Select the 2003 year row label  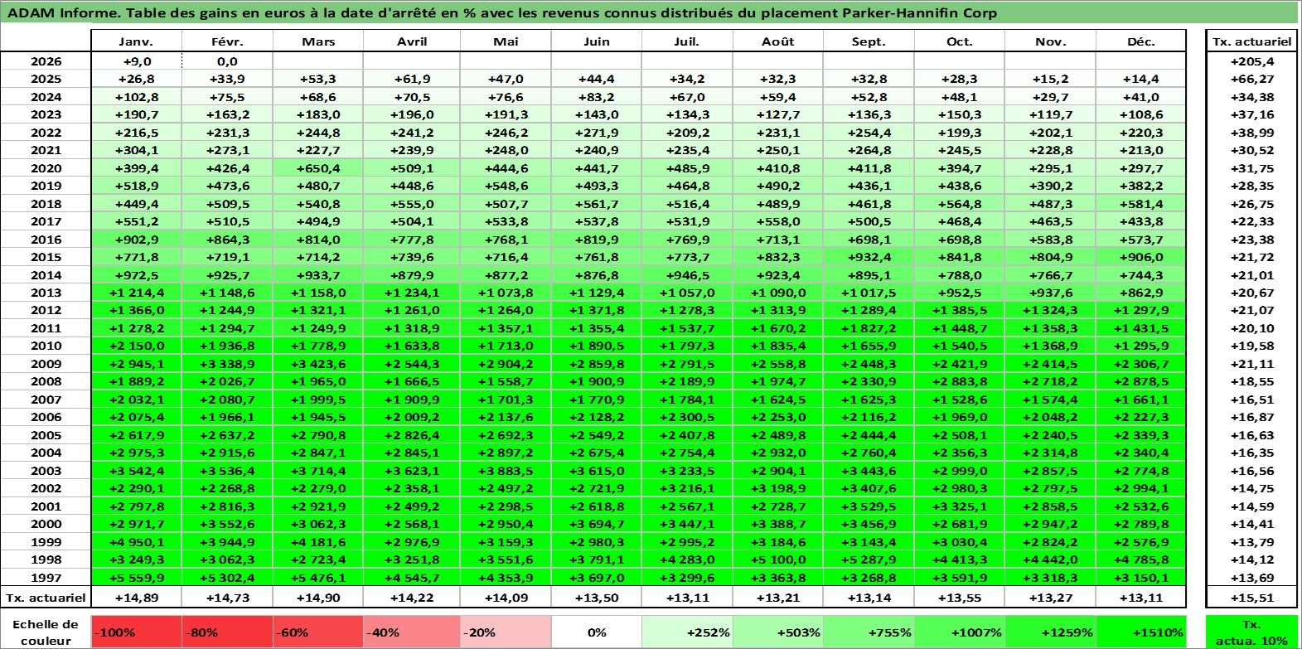(x=46, y=471)
